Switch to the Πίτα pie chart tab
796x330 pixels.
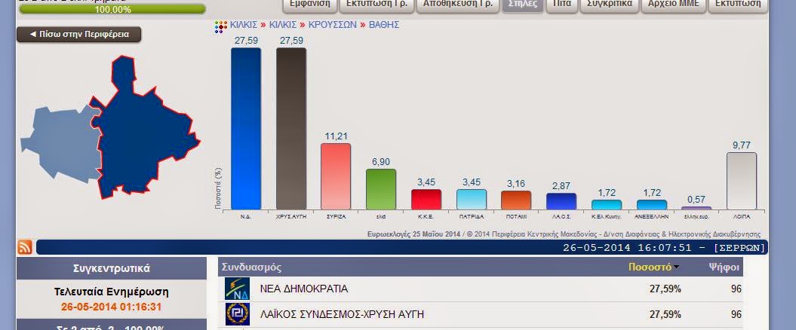[561, 4]
